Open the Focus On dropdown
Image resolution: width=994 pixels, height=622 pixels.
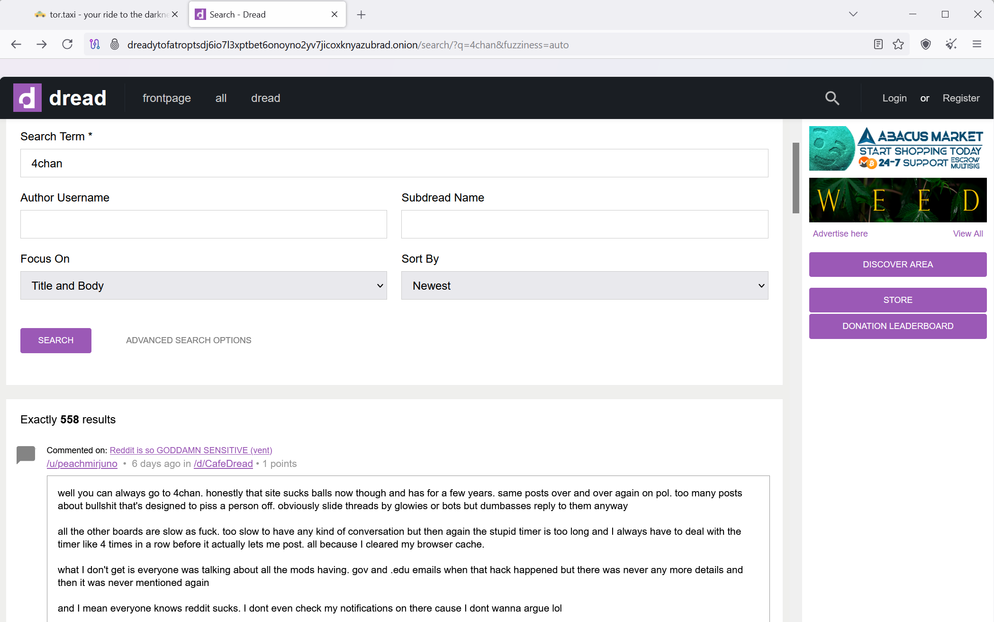point(204,285)
